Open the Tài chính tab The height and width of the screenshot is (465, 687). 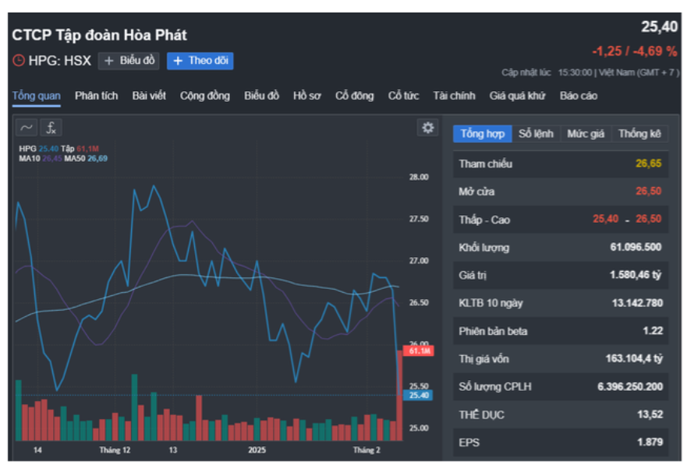coord(455,96)
